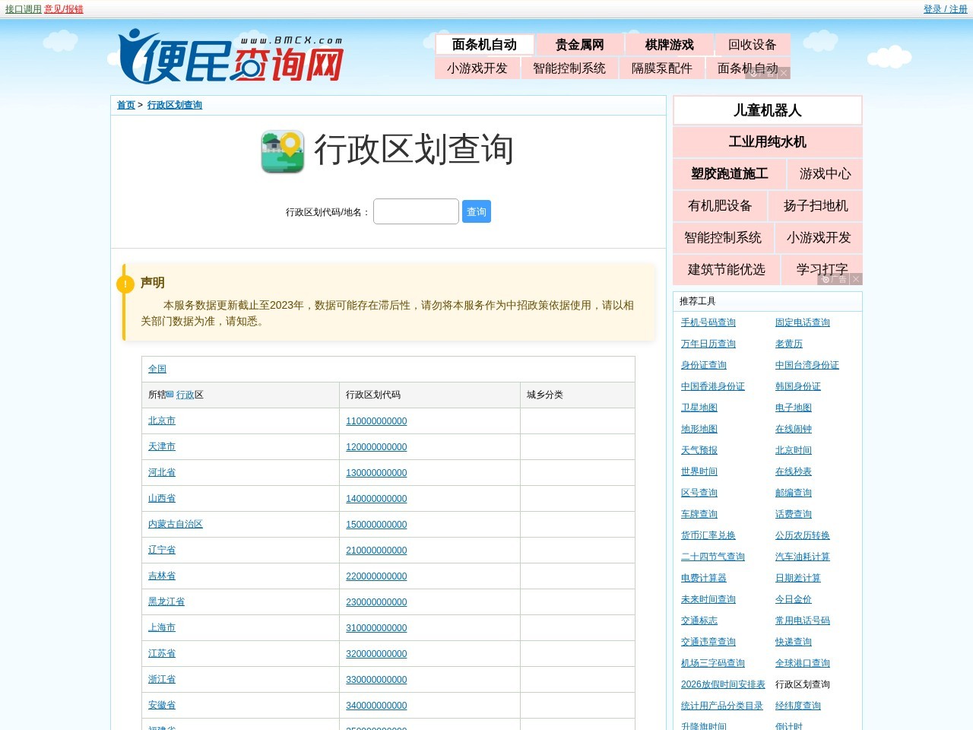Image resolution: width=973 pixels, height=730 pixels.
Task: Open 老黄历 tool link
Action: tap(789, 344)
